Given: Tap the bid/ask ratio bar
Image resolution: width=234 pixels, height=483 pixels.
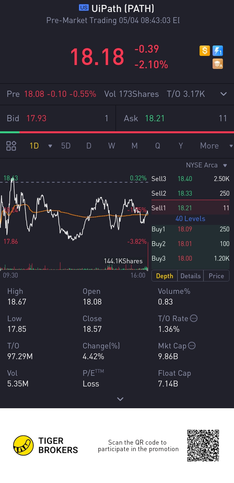Looking at the screenshot, I should 117,132.
